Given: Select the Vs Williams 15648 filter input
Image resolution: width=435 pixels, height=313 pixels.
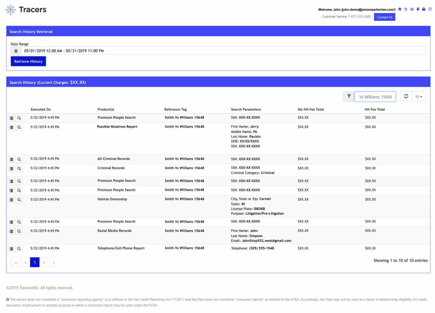Looking at the screenshot, I should point(375,96).
